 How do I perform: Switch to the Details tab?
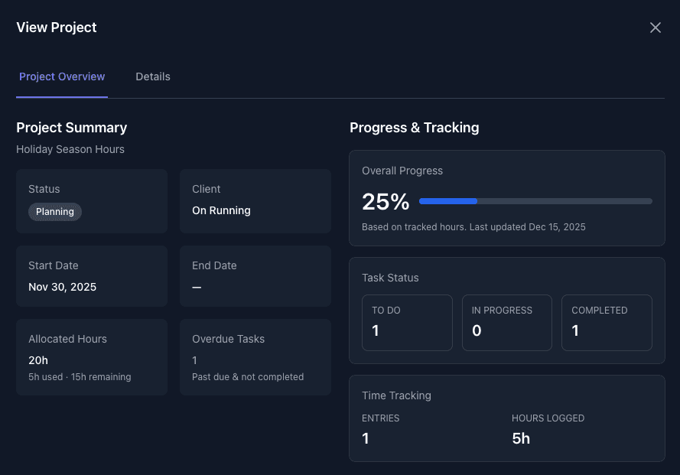tap(152, 76)
